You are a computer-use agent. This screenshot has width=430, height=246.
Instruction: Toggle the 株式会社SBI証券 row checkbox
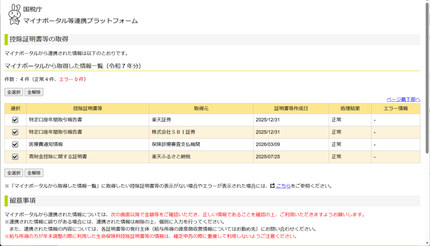[15, 132]
